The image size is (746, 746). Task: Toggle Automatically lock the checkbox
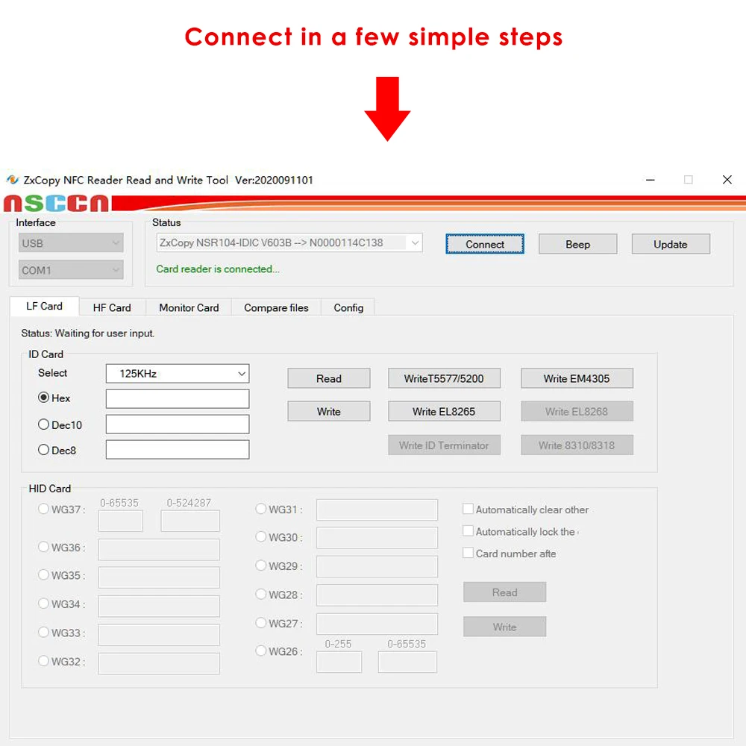(x=468, y=531)
